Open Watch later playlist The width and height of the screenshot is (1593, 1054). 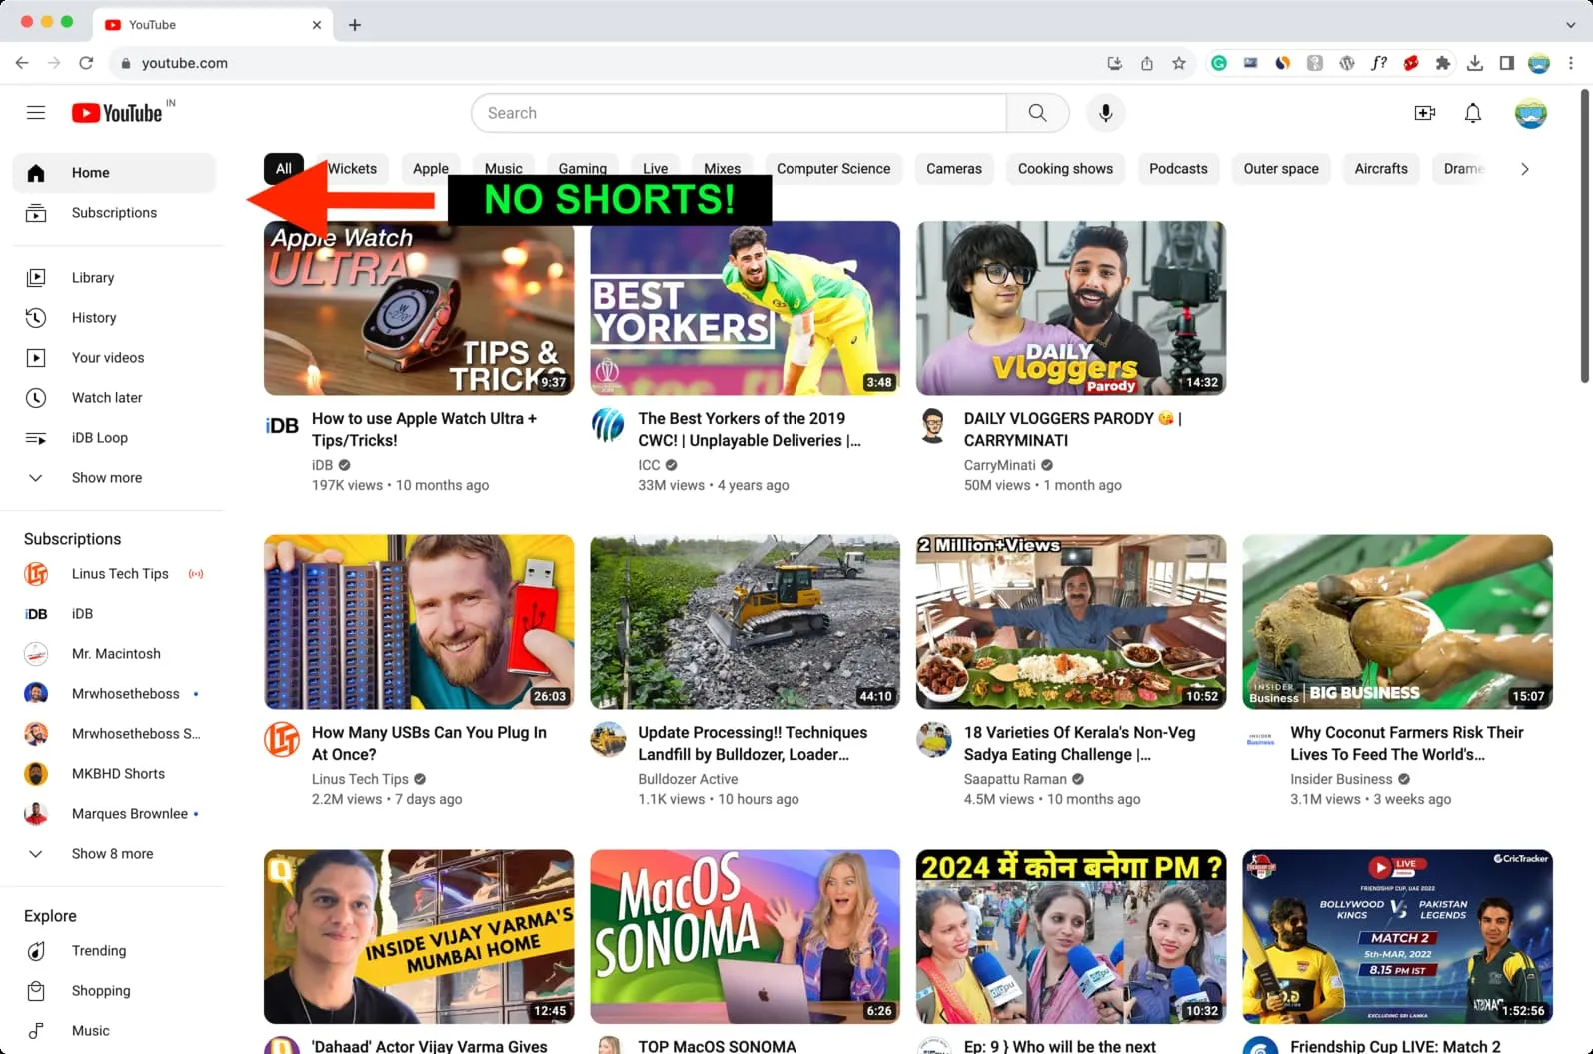coord(114,398)
